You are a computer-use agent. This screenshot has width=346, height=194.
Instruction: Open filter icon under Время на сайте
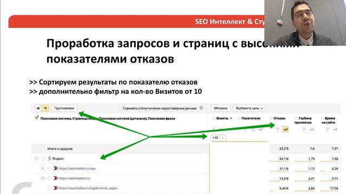point(328,129)
